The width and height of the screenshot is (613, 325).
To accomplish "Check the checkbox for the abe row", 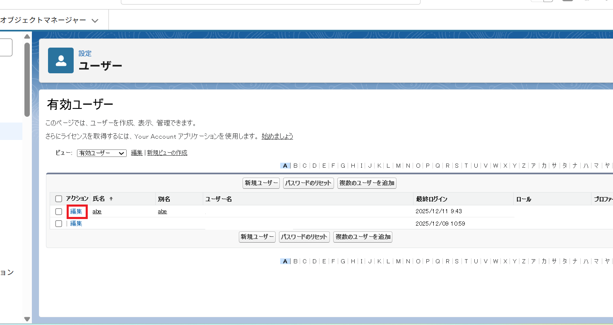I will pos(59,212).
